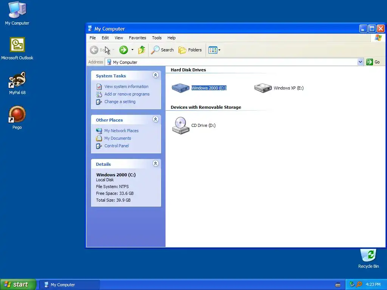This screenshot has width=387, height=290.
Task: Open My Network Places link
Action: [x=121, y=131]
